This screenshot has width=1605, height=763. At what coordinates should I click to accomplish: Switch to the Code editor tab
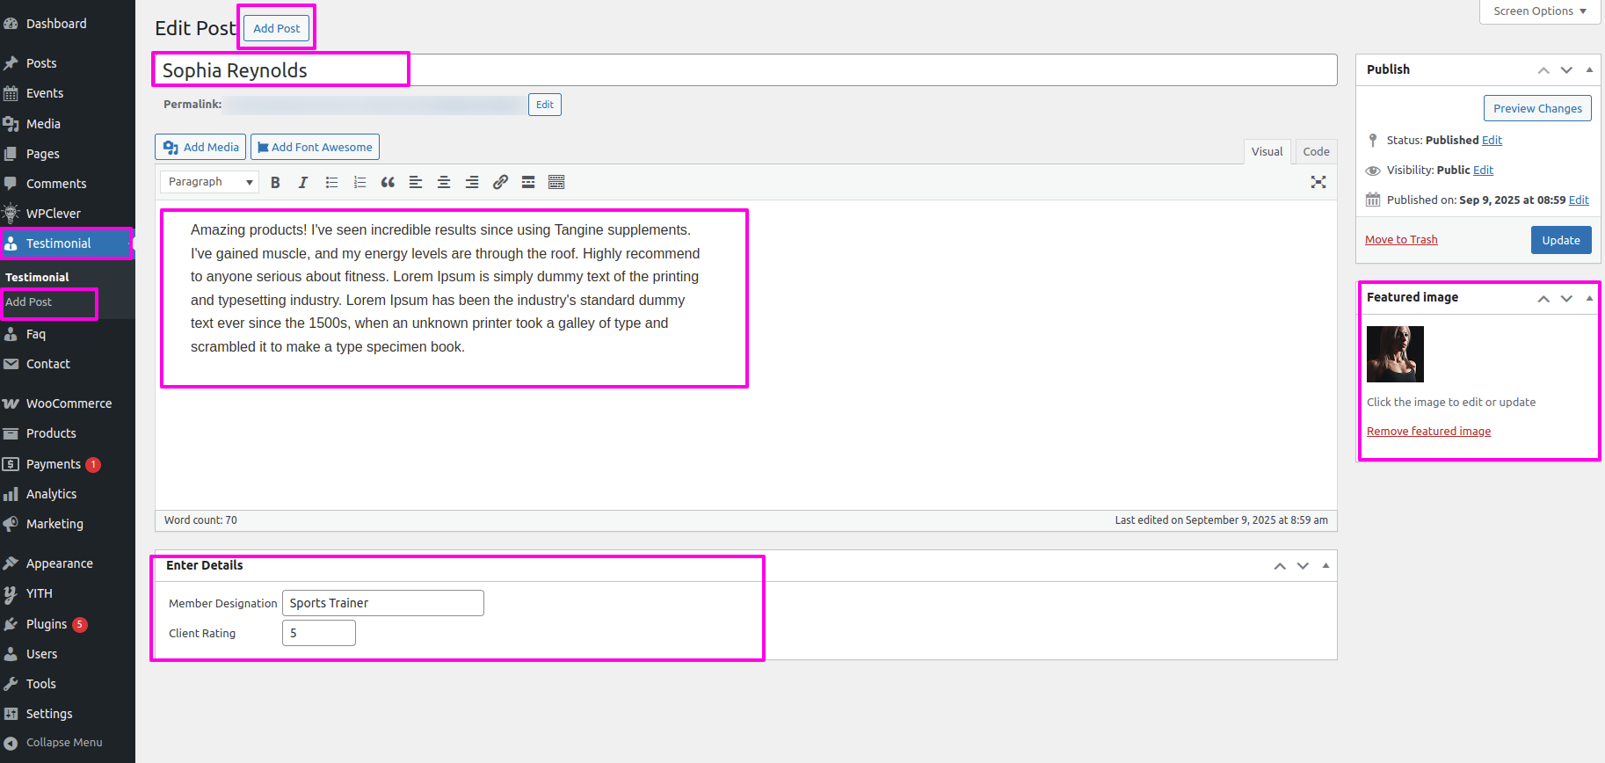(x=1316, y=151)
